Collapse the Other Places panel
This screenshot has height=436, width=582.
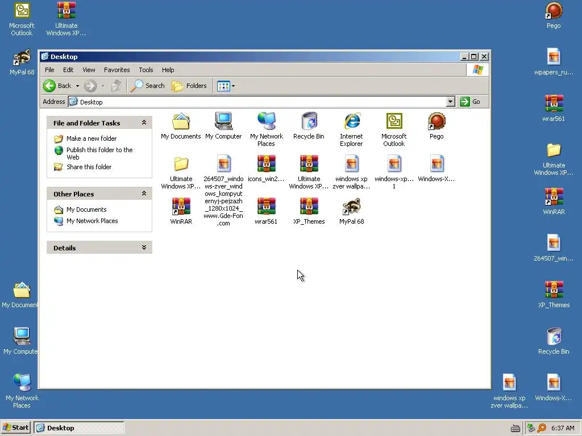[x=144, y=194]
